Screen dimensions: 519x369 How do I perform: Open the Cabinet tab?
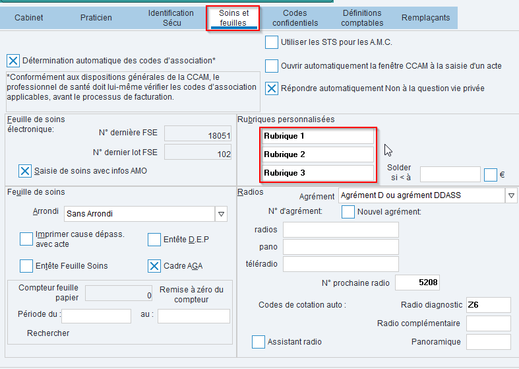pyautogui.click(x=29, y=18)
